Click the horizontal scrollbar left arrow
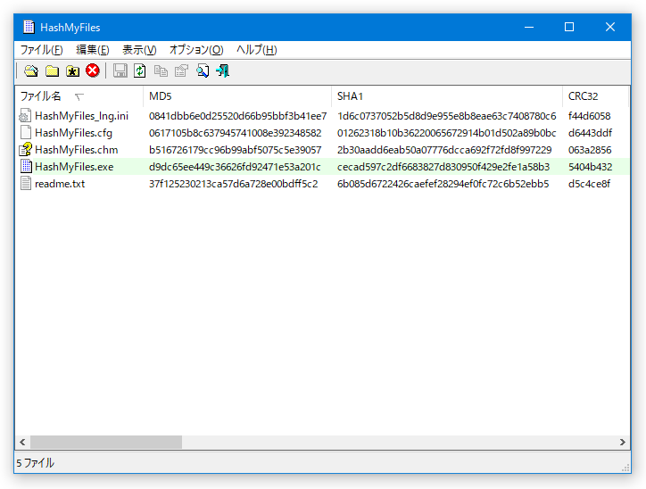The image size is (646, 489). click(x=22, y=442)
